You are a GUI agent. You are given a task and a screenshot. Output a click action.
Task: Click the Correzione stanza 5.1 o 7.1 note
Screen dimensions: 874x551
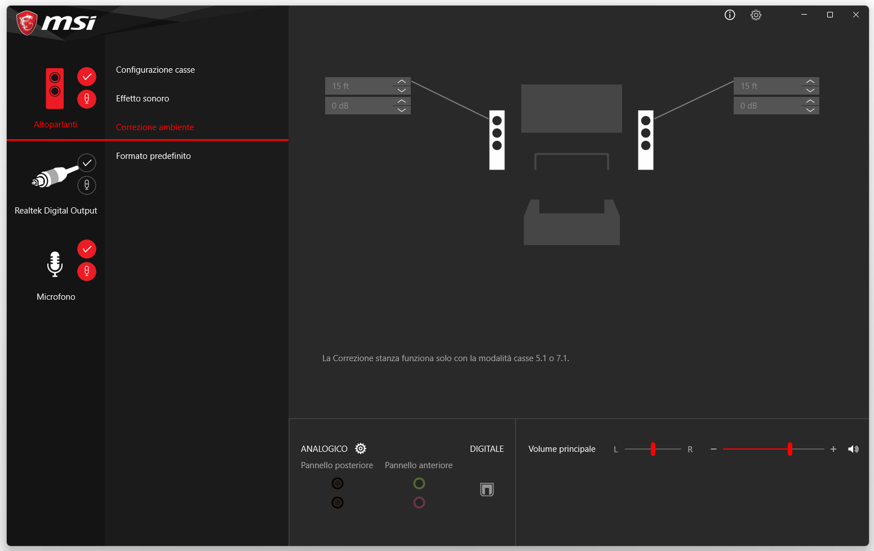coord(446,358)
